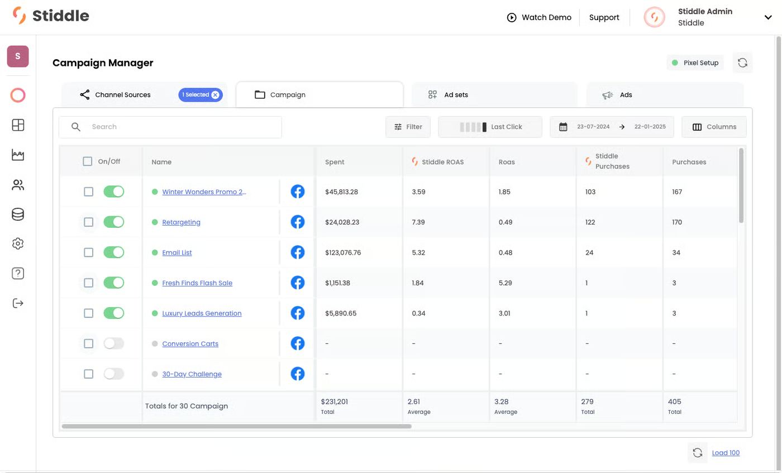
Task: Open the Last Click attribution dropdown
Action: coord(490,127)
